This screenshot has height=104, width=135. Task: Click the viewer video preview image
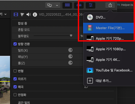5,80
